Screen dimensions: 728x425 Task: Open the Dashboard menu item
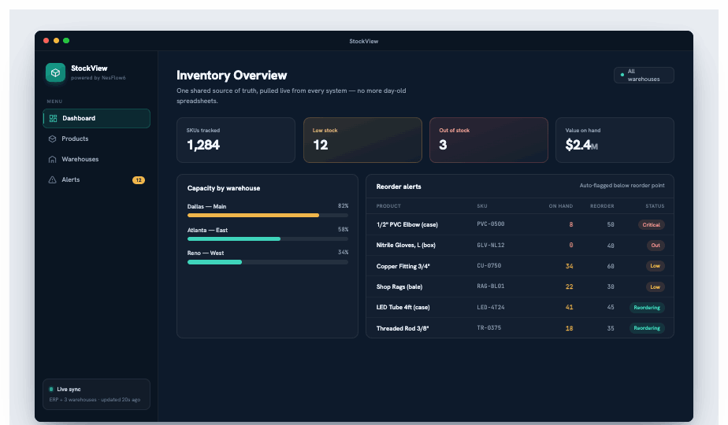point(97,118)
